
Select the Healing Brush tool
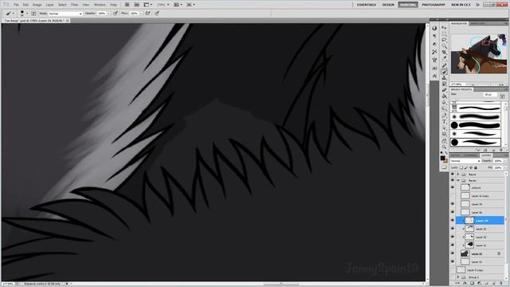[445, 65]
